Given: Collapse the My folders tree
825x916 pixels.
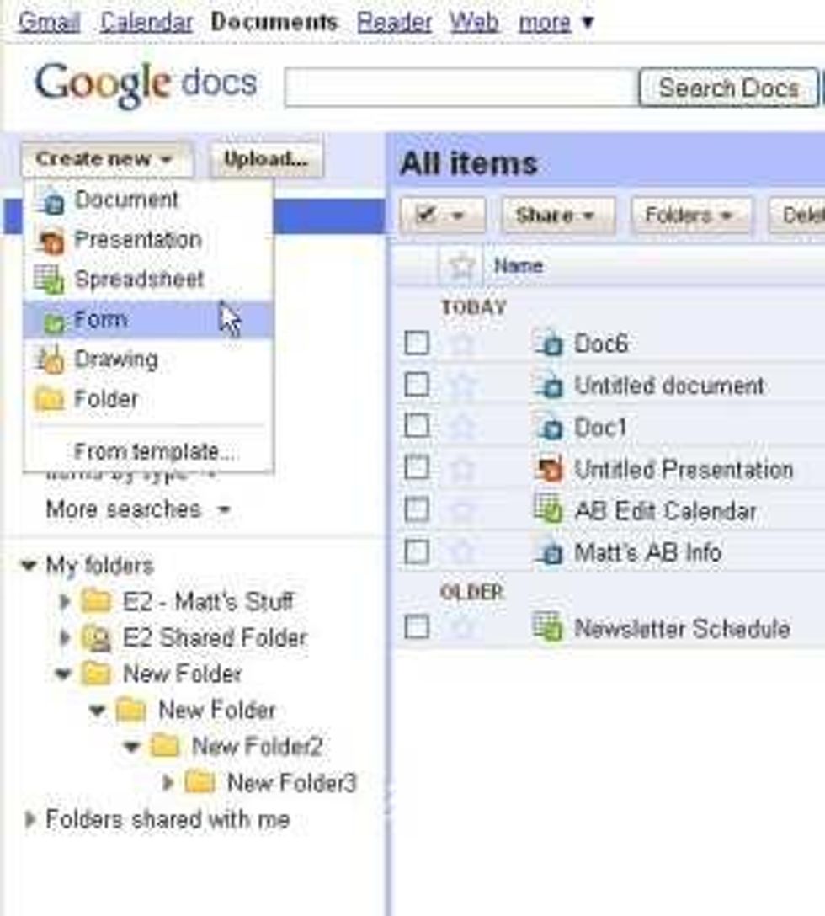Looking at the screenshot, I should (29, 565).
